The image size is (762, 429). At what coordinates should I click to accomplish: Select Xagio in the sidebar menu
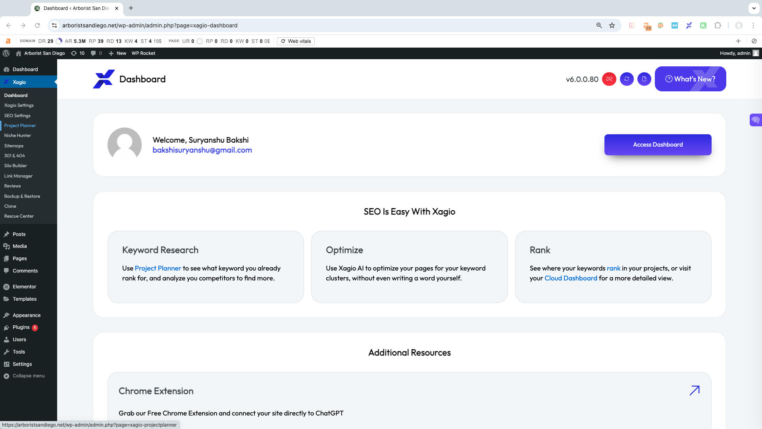[x=29, y=82]
